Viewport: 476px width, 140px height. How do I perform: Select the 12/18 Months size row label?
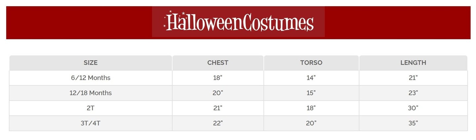click(x=91, y=93)
